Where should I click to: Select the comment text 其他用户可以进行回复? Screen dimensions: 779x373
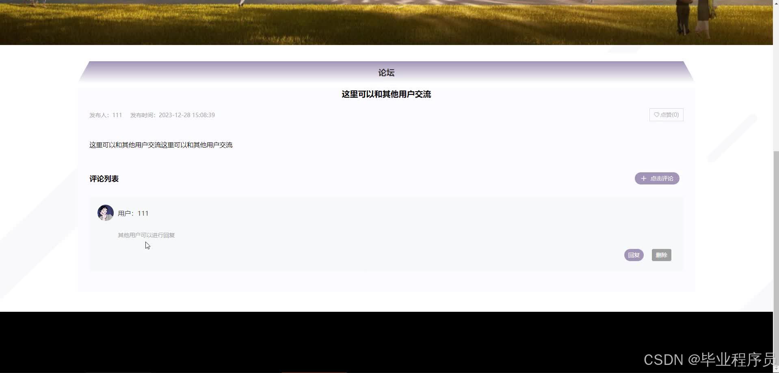(x=146, y=235)
